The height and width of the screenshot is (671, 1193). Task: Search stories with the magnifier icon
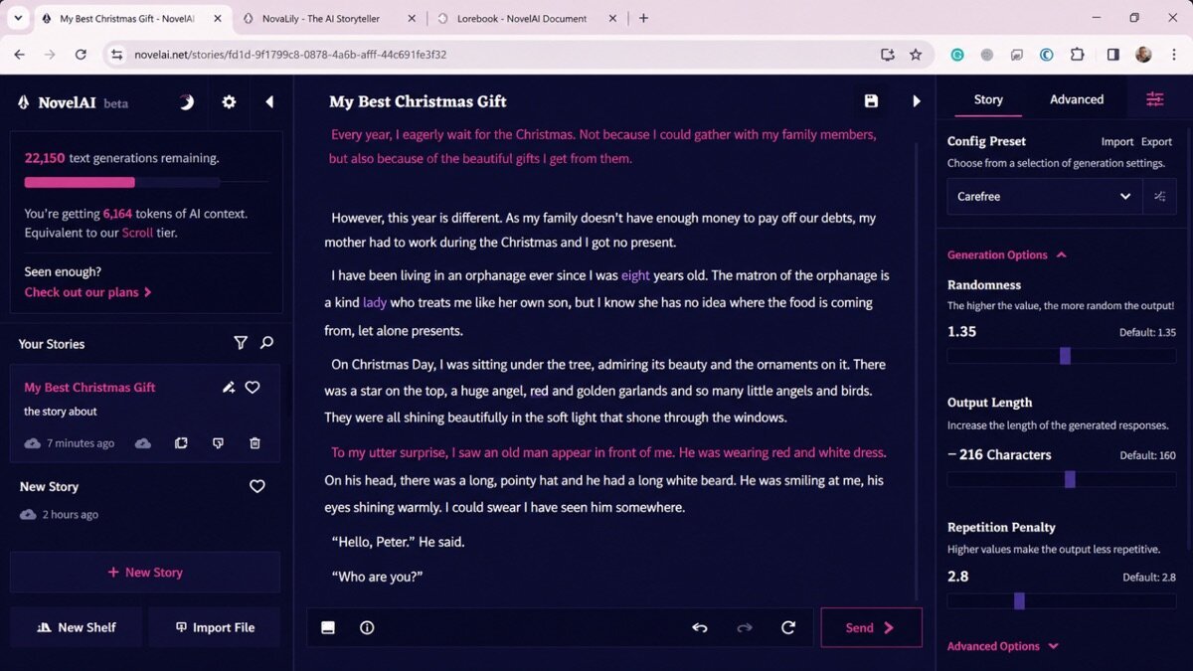[x=266, y=343]
